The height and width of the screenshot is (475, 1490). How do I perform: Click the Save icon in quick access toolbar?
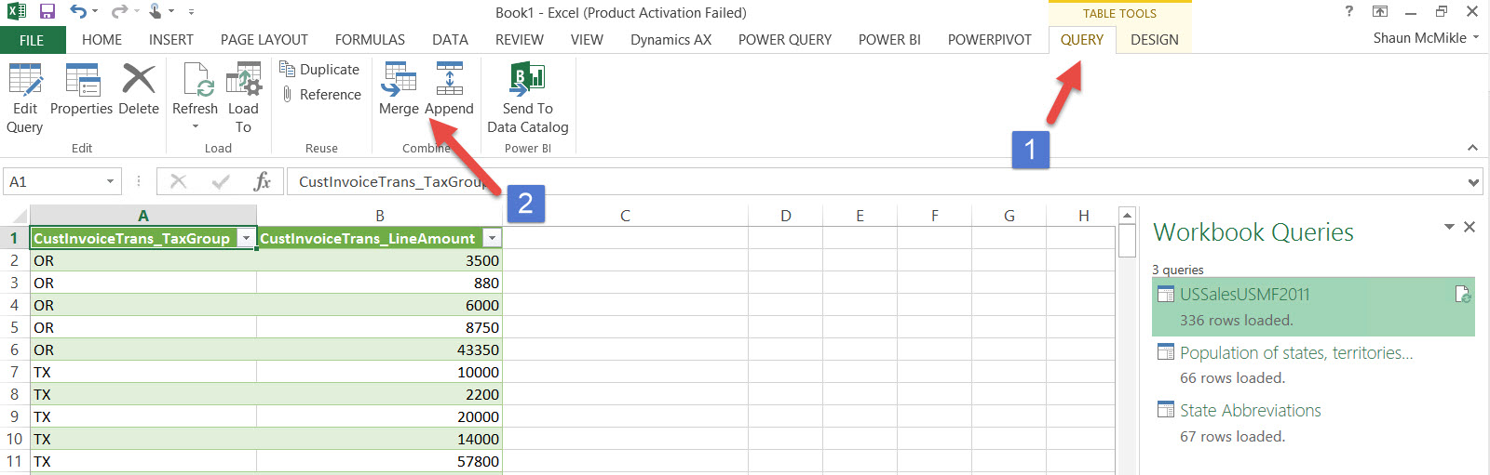point(47,12)
